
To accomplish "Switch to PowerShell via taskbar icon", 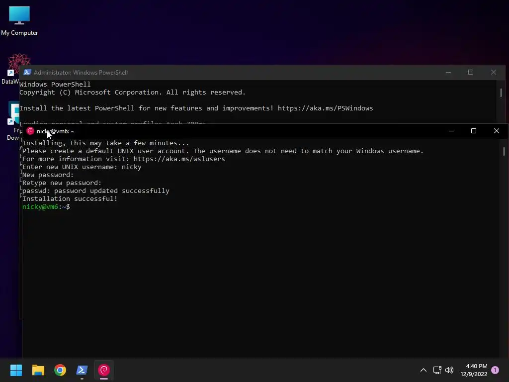I will [82, 370].
